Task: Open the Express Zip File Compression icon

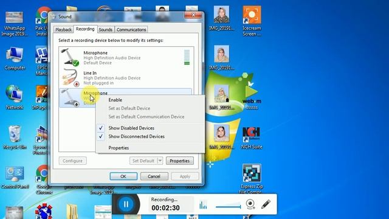Action: point(252,179)
